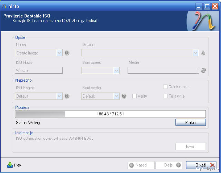Open the Create Image mode dropdown
The width and height of the screenshot is (221, 173).
point(39,53)
